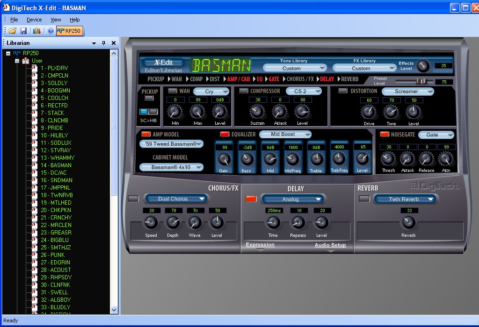Click the Noisegate Release knob
Screen dimensions: 479x327
click(x=427, y=159)
